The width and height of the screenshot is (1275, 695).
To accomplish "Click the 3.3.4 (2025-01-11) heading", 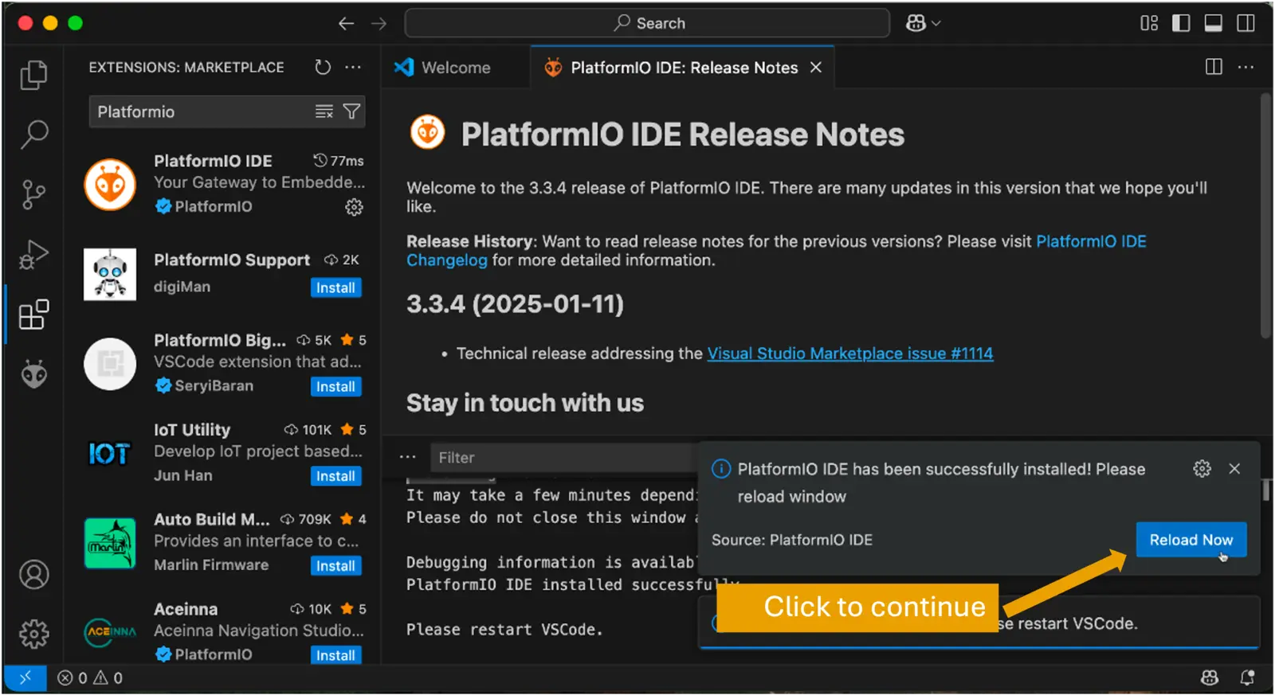I will point(515,304).
